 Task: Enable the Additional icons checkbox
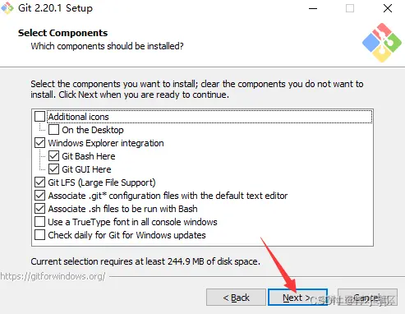tap(40, 117)
